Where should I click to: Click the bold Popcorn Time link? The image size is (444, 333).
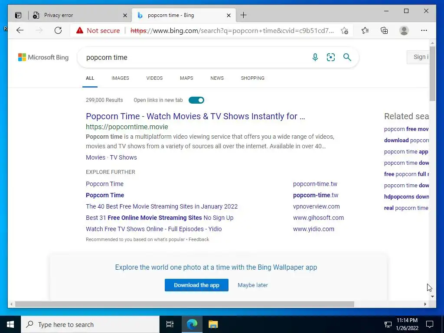pyautogui.click(x=105, y=195)
